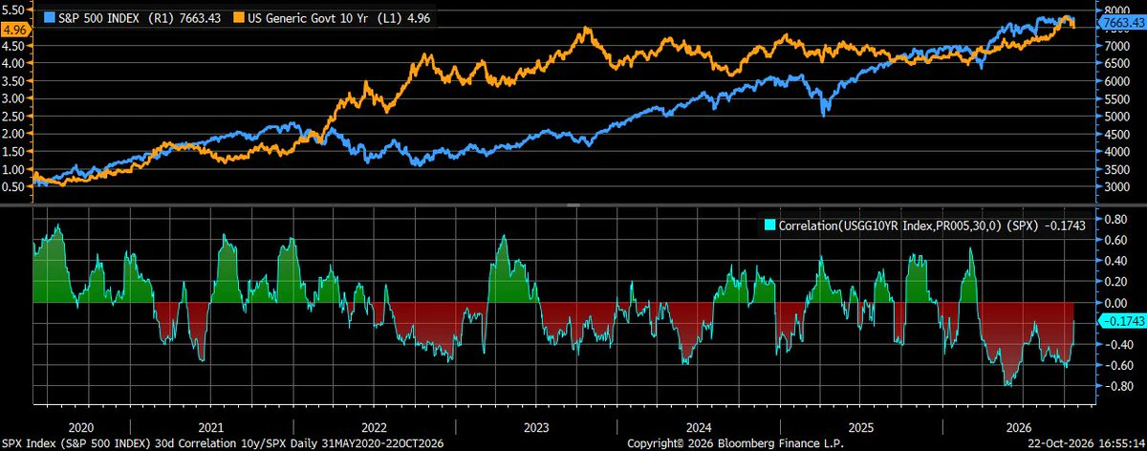Image resolution: width=1147 pixels, height=451 pixels.
Task: Click the 0.40 correlation axis label
Action: pyautogui.click(x=1115, y=261)
